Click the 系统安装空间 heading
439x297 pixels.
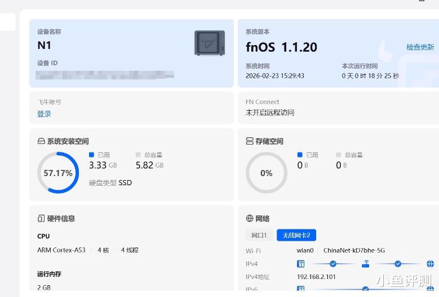68,141
